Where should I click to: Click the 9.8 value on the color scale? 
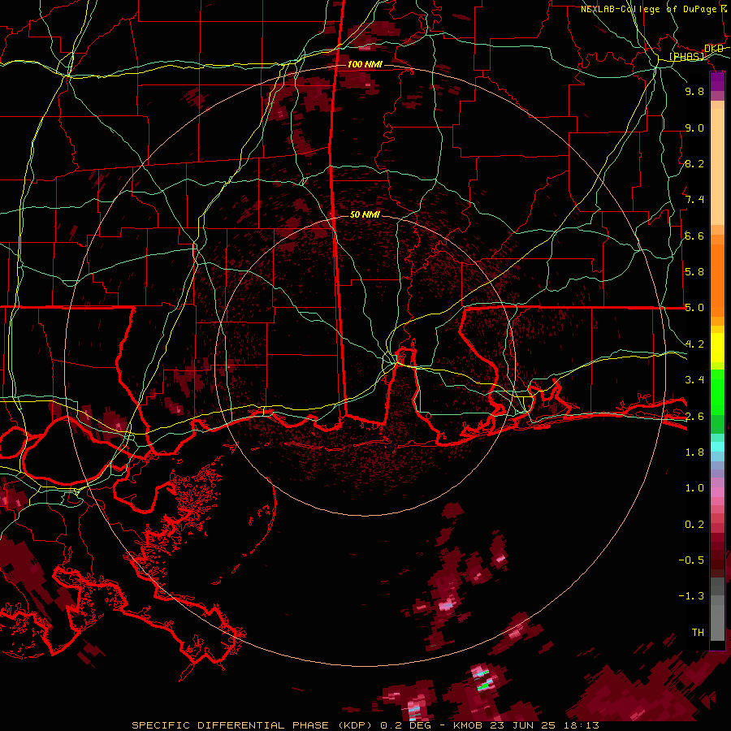coord(694,91)
